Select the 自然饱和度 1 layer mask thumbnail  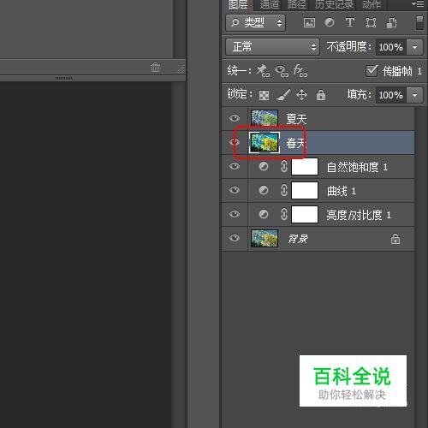pos(305,166)
